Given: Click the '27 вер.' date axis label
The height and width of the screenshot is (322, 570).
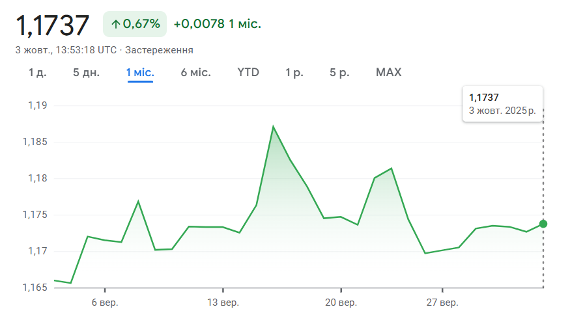Looking at the screenshot, I should pyautogui.click(x=442, y=302).
